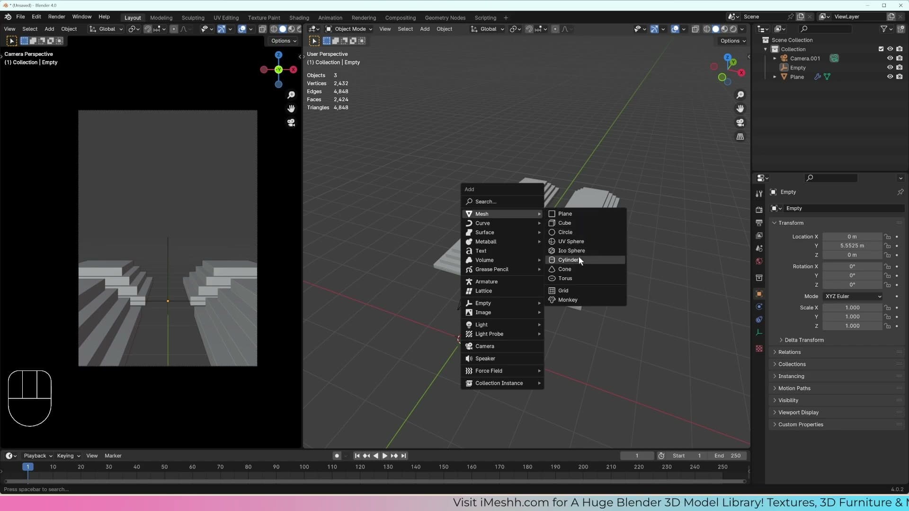Hide the Empty object in the viewport
Image resolution: width=909 pixels, height=511 pixels.
pos(890,68)
